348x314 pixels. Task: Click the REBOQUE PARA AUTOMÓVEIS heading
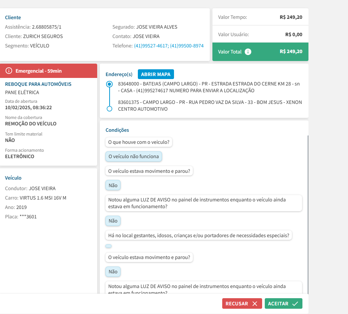38,84
